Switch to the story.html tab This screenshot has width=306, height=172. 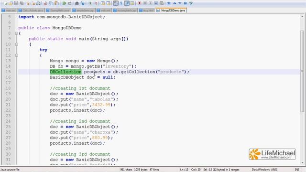[147, 11]
